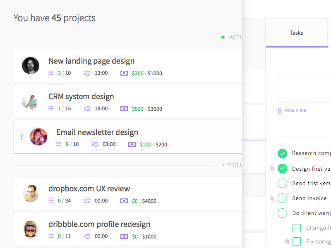Screen dimensions: 331x248
Task: Open avatar of Email newsletter design client
Action: 38,137
